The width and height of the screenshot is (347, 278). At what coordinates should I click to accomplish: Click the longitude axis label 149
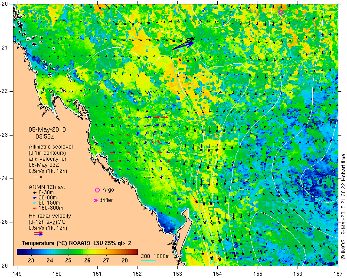point(17,274)
